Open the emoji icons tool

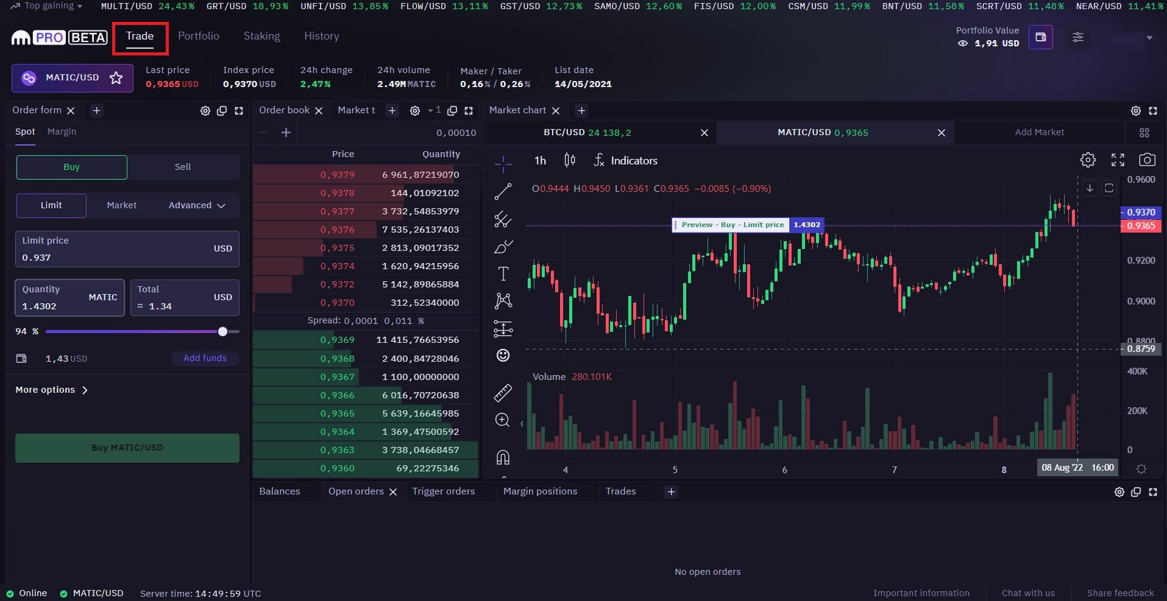point(503,356)
